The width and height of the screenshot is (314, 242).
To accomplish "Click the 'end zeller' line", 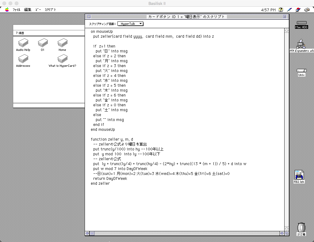I will click(x=100, y=183).
